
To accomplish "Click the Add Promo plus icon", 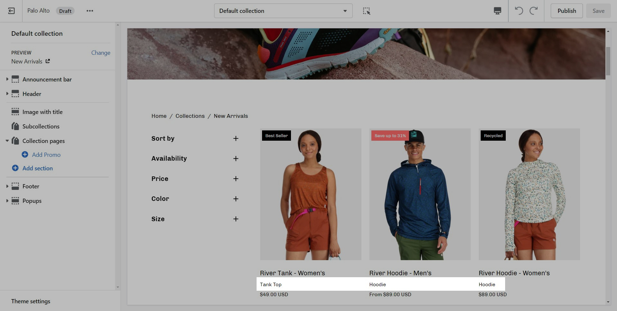I will pos(25,155).
